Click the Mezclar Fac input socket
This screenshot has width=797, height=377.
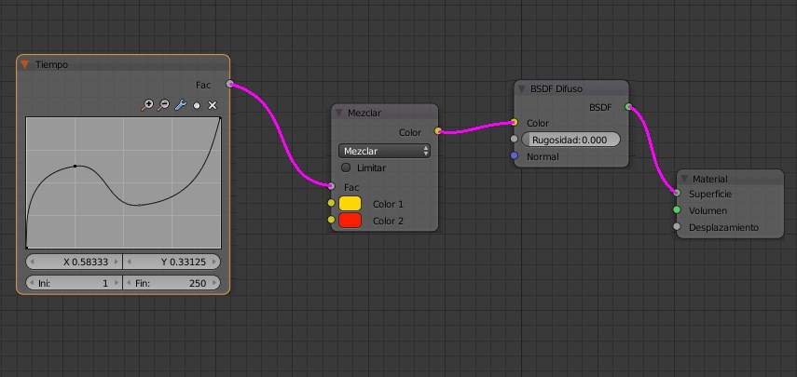(x=332, y=186)
